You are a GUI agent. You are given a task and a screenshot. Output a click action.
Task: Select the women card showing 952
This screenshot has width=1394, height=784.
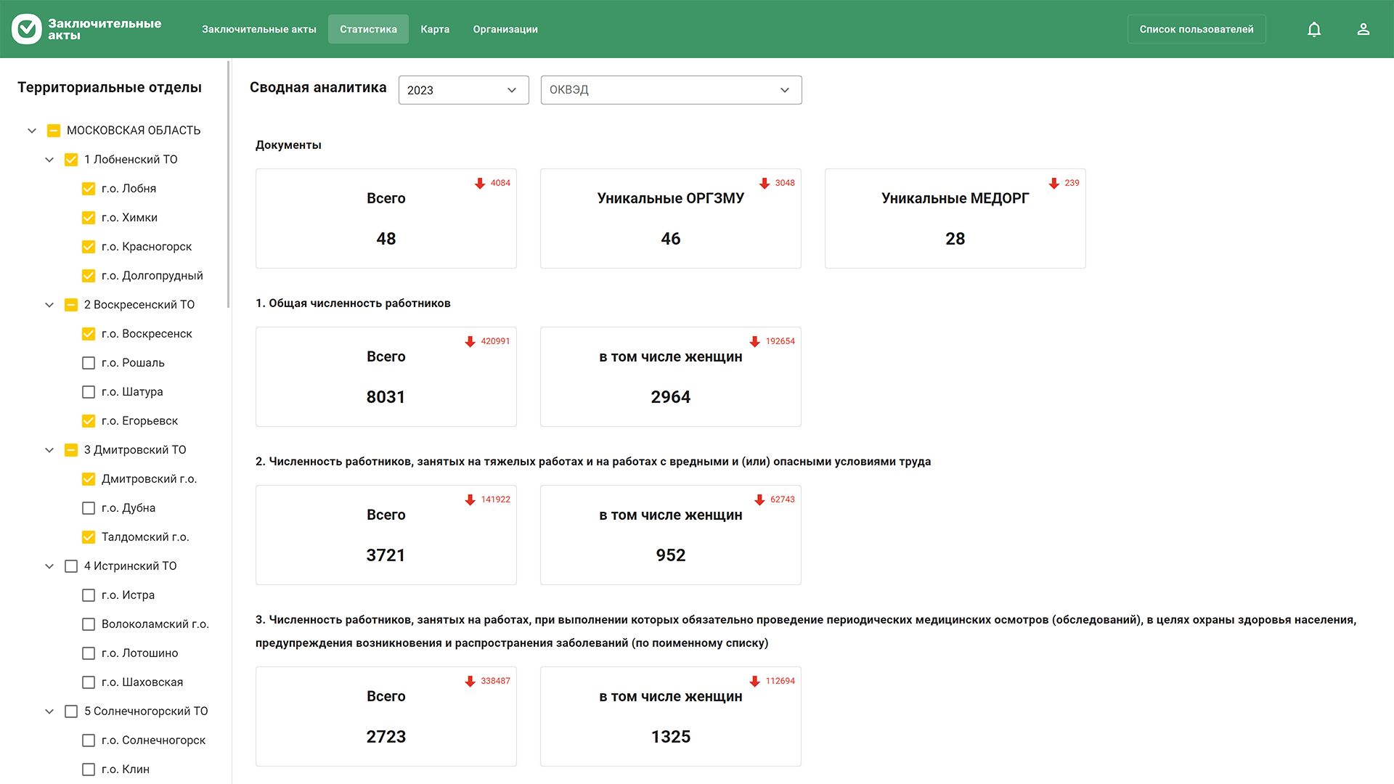(671, 535)
